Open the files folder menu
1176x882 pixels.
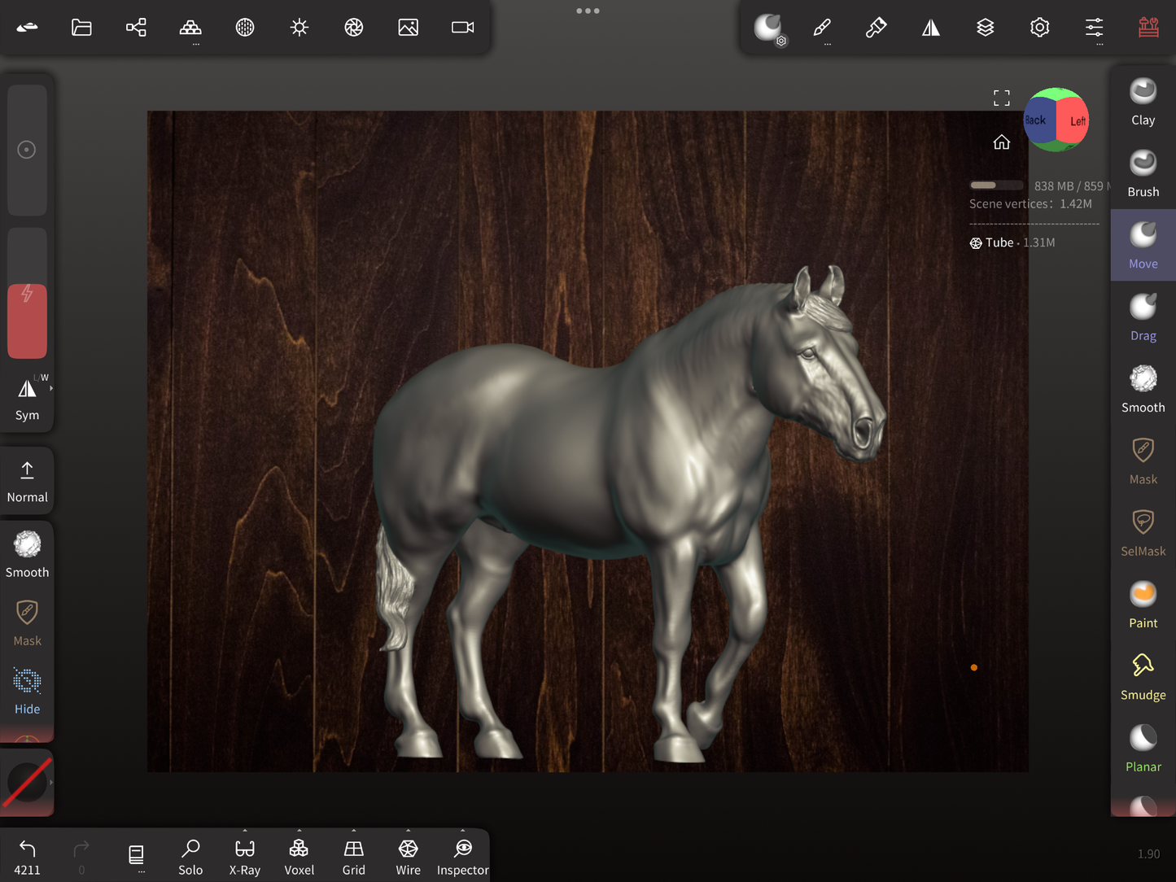click(x=81, y=28)
